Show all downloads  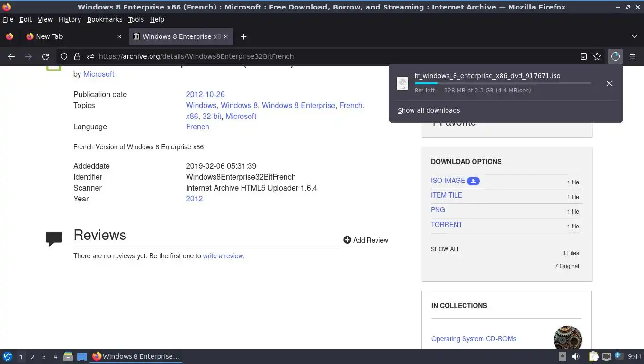point(429,110)
